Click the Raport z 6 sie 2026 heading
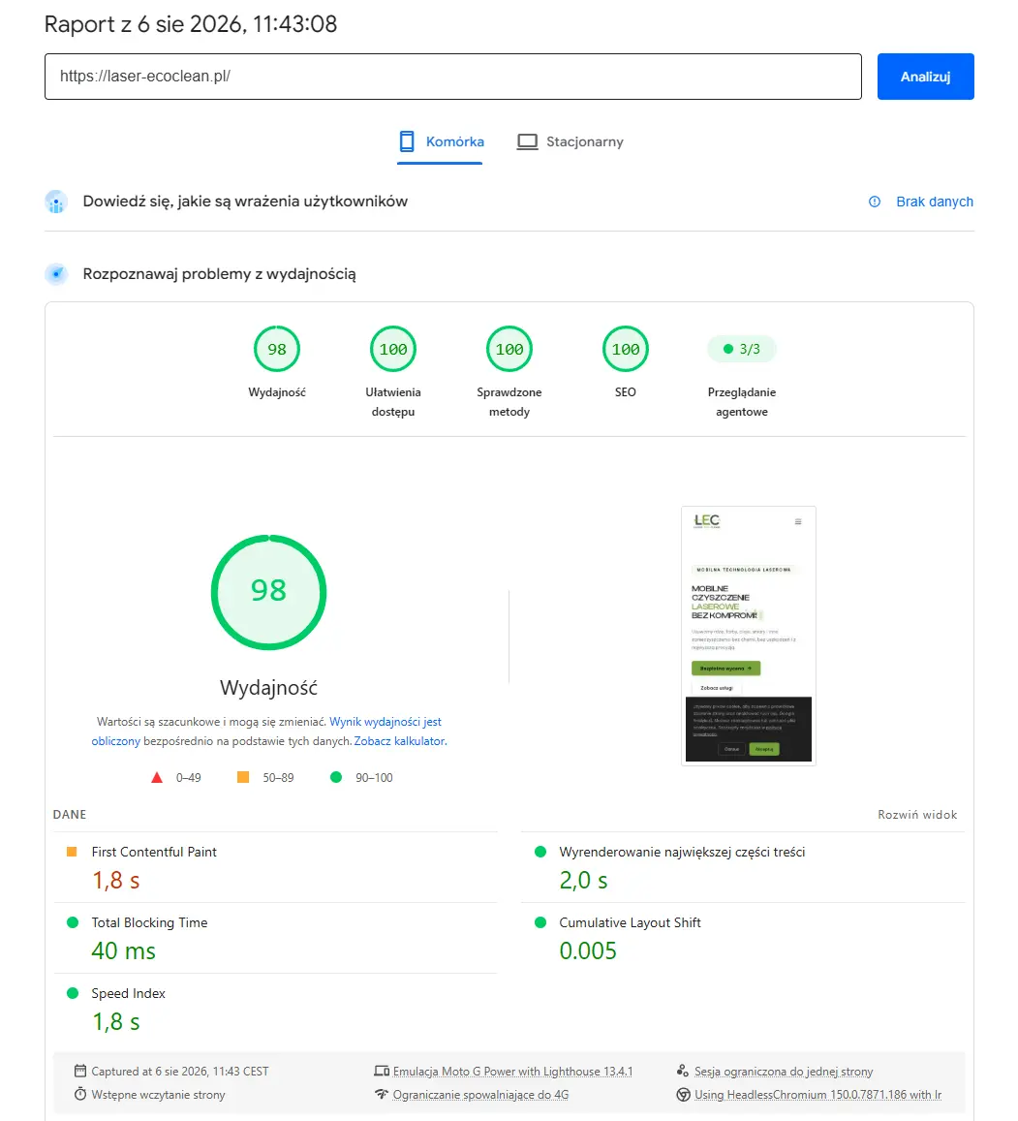 [x=190, y=24]
